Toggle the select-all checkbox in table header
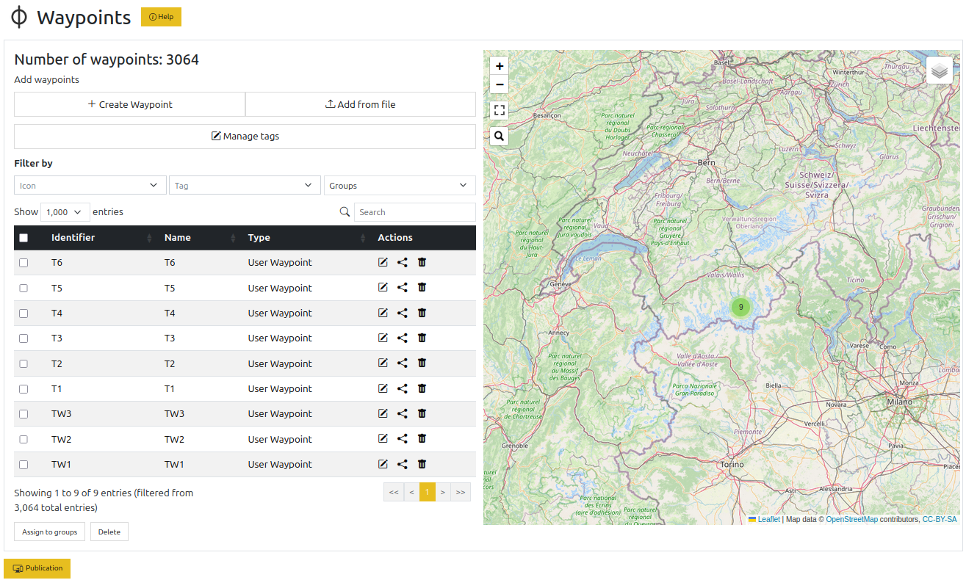The image size is (966, 580). [24, 238]
